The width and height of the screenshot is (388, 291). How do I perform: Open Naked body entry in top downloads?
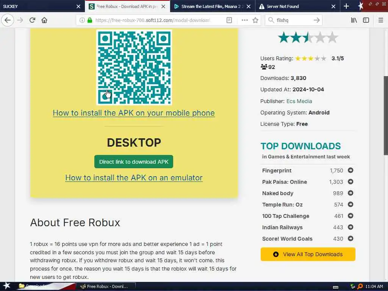(x=278, y=193)
